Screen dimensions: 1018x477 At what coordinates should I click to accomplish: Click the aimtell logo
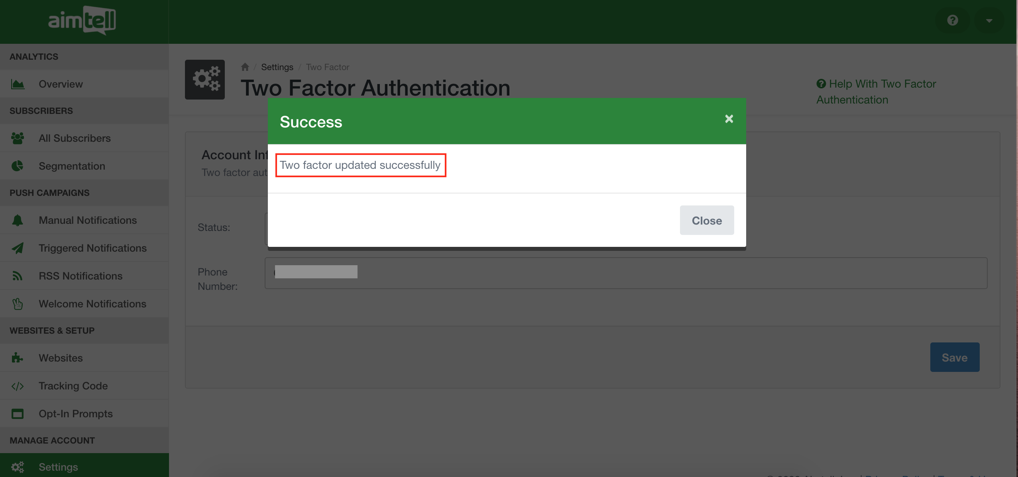click(82, 20)
